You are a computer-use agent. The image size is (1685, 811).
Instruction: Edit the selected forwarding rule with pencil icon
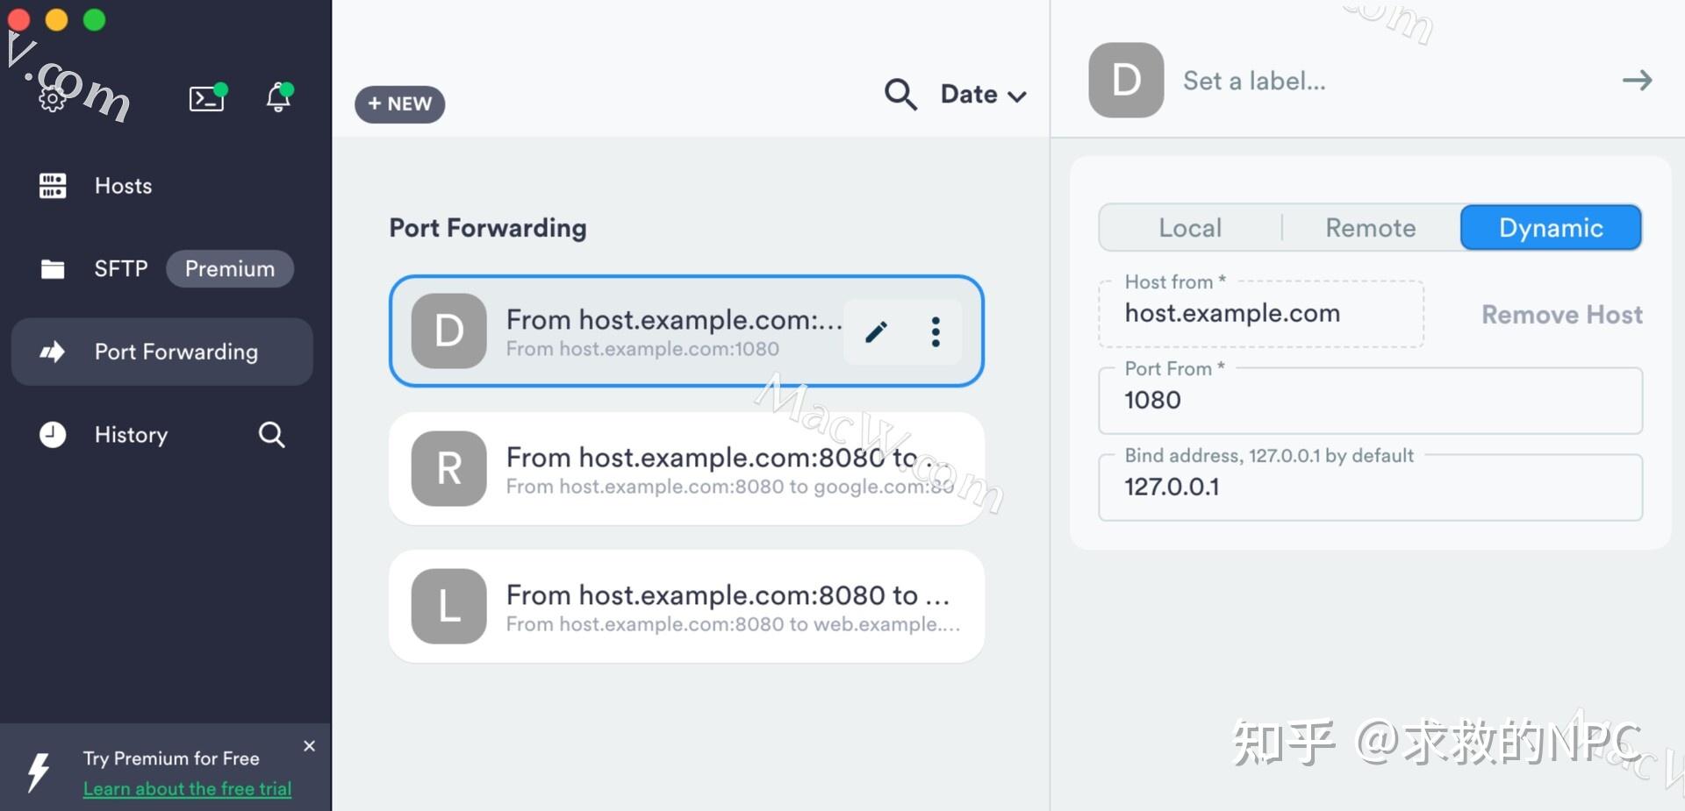(875, 331)
